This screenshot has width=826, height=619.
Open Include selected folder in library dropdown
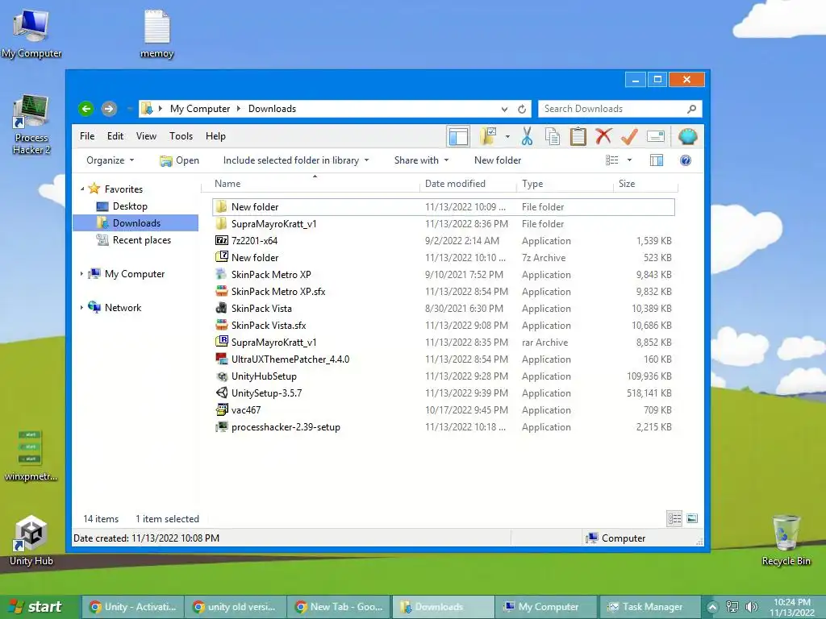click(296, 160)
